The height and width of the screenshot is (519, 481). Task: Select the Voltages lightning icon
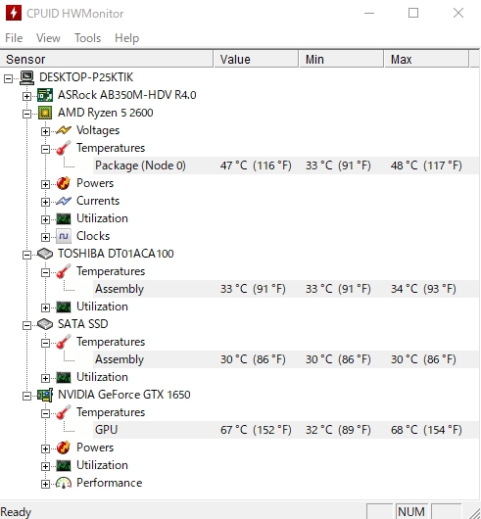[x=64, y=130]
